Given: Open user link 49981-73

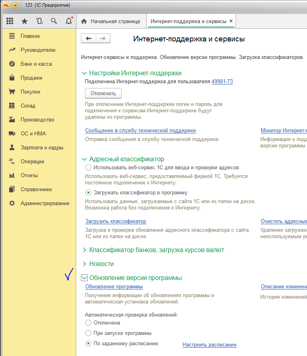Looking at the screenshot, I should 222,82.
